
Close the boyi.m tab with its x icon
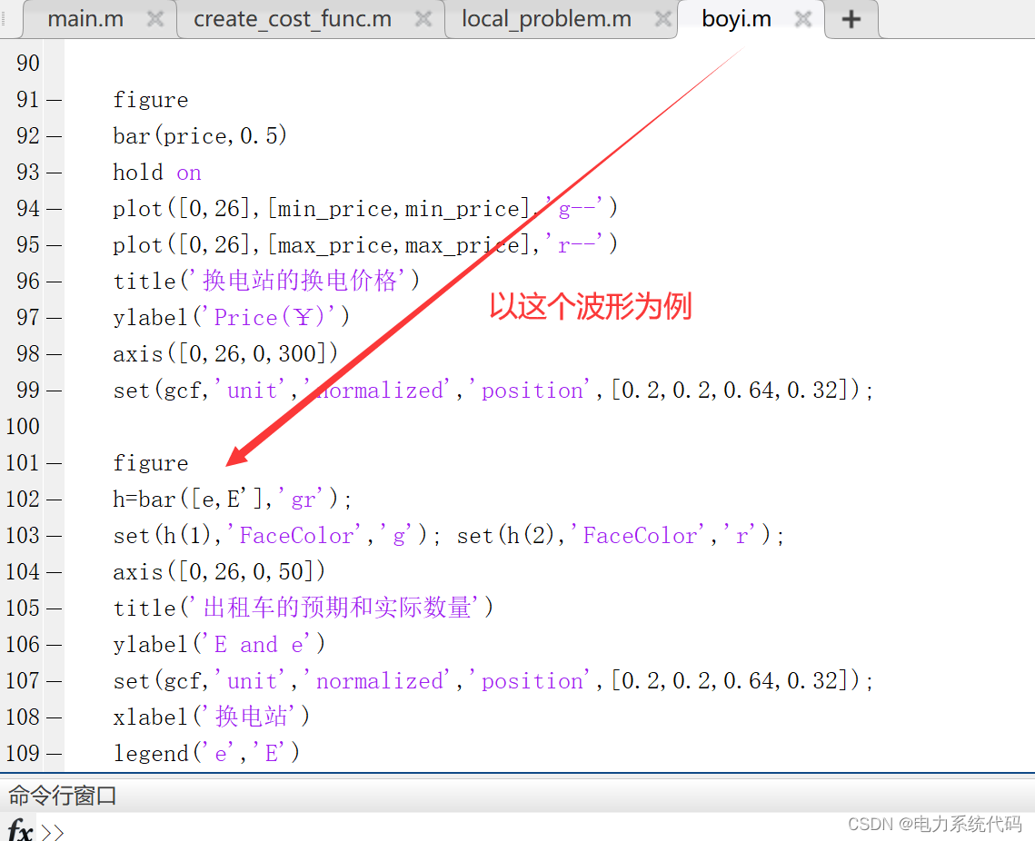point(802,17)
